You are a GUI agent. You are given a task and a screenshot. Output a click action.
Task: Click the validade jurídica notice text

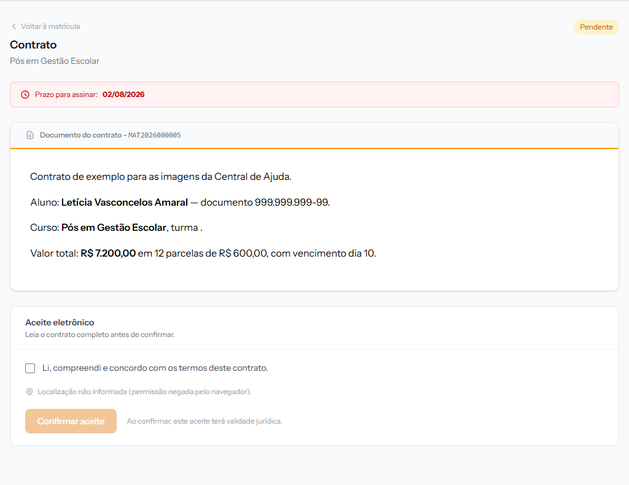click(205, 421)
